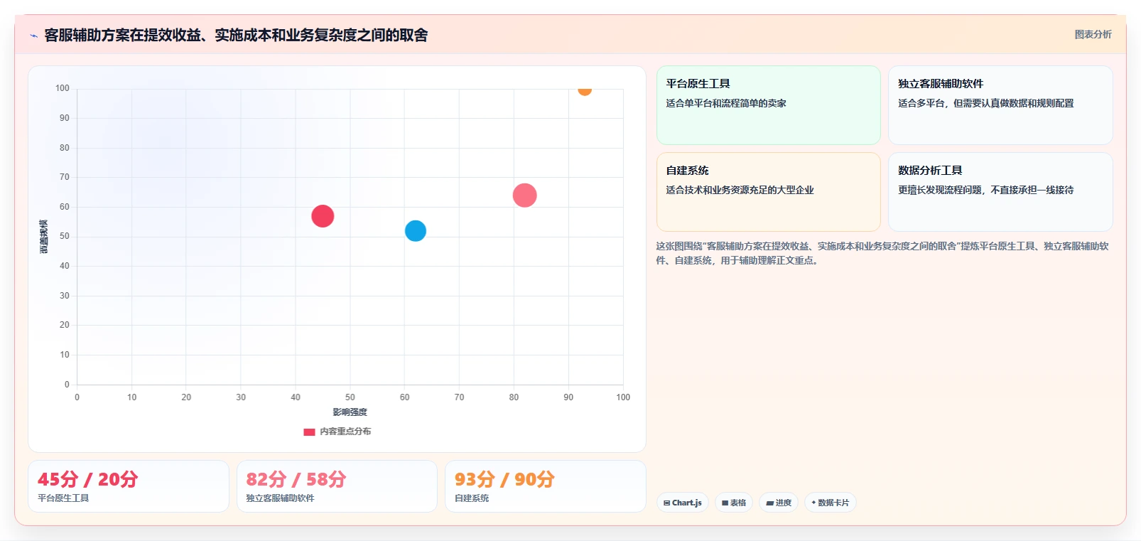Viewport: 1141px width, 541px height.
Task: Click the 独立客服辅助软件 stat card label
Action: pyautogui.click(x=280, y=498)
